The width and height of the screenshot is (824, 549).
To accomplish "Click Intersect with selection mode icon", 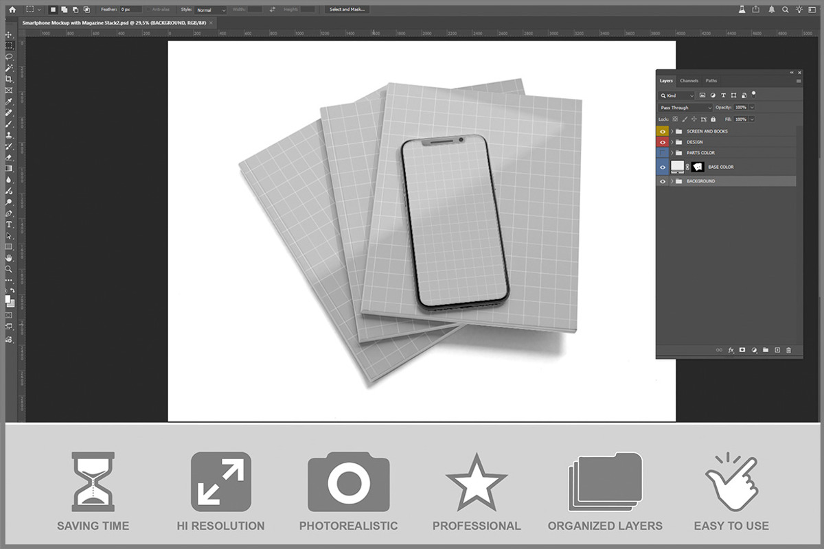I will click(x=86, y=10).
